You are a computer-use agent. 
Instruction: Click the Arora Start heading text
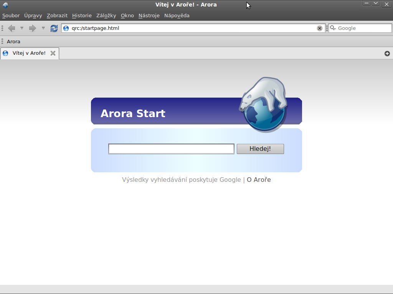point(133,113)
